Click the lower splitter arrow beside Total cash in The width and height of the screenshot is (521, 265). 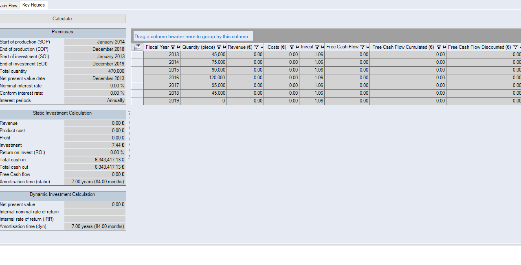[x=129, y=156]
